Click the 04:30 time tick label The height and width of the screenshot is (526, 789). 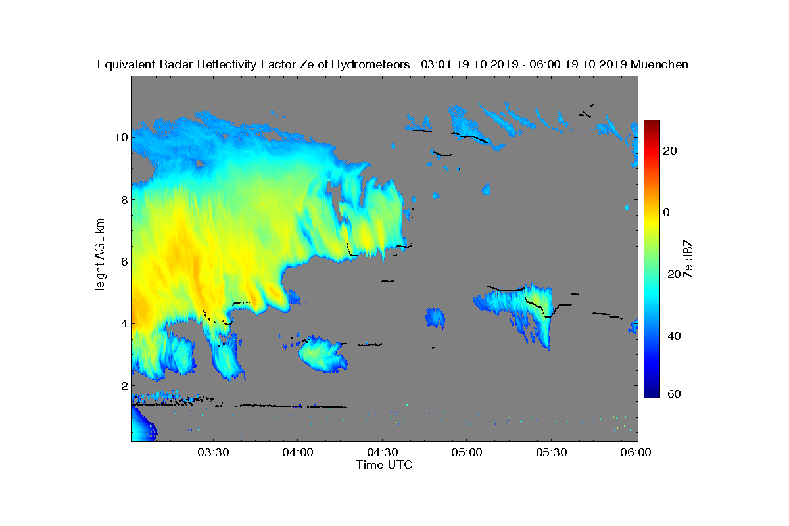pyautogui.click(x=382, y=452)
